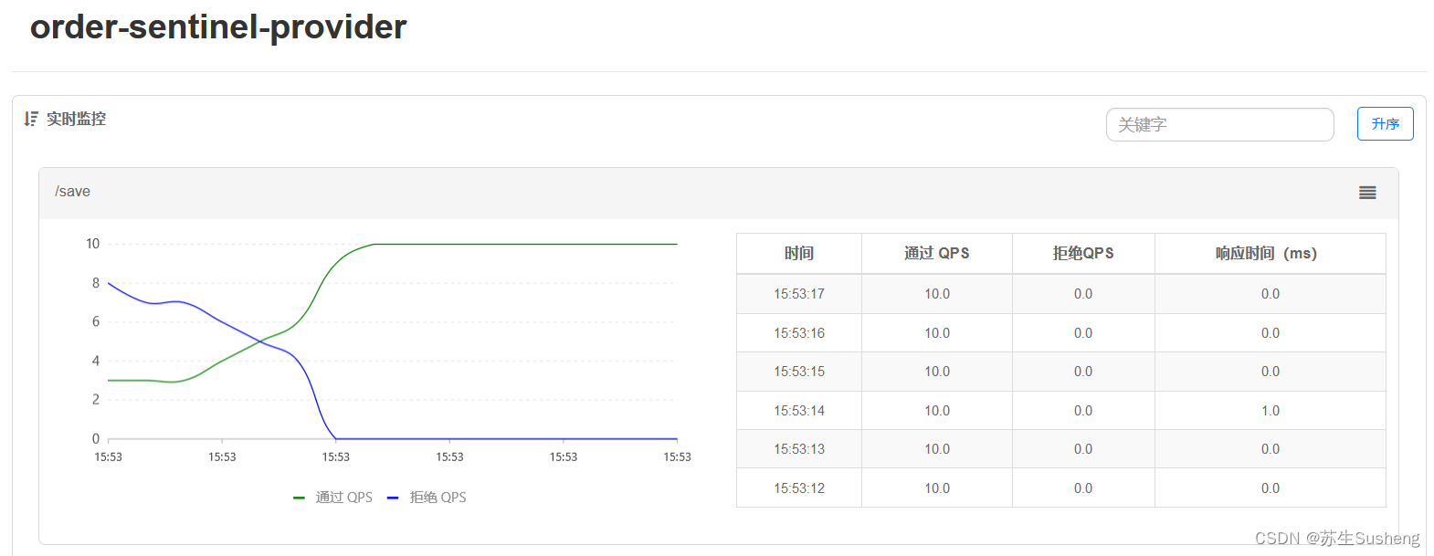Click 0.0 reject QPS in 15:53:12 row
This screenshot has width=1434, height=556.
coord(1083,488)
